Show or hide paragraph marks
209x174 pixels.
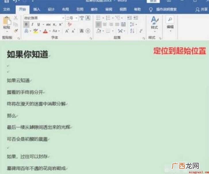[141, 31]
